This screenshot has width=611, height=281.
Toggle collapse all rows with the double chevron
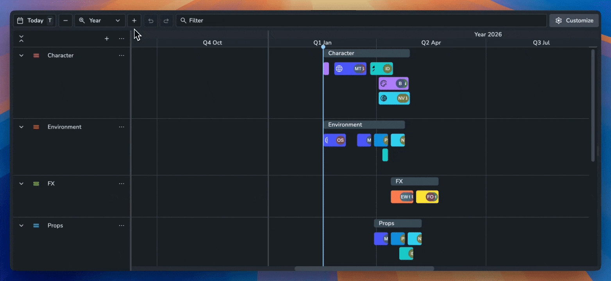click(21, 39)
